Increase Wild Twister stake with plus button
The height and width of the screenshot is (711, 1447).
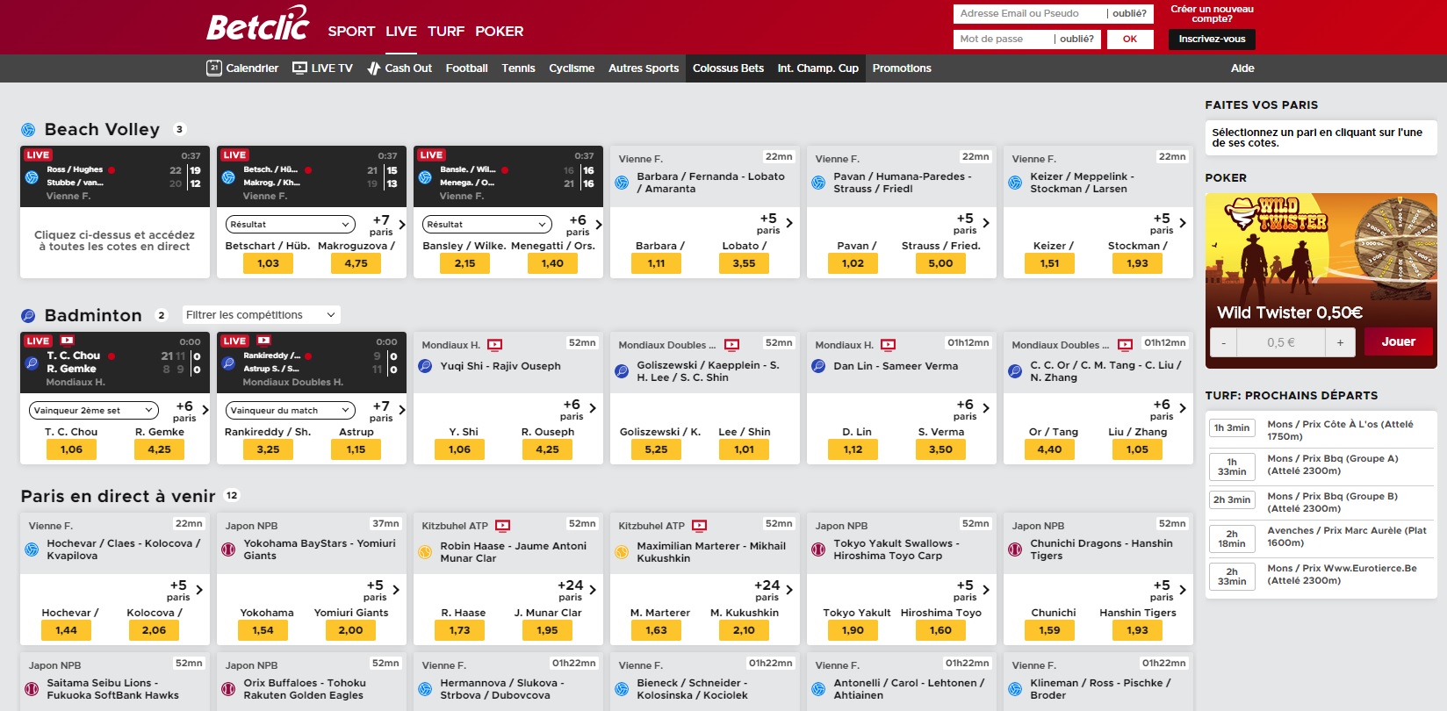(x=1340, y=342)
